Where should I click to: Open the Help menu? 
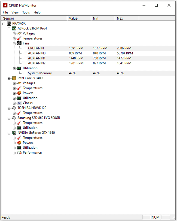[x=37, y=12]
